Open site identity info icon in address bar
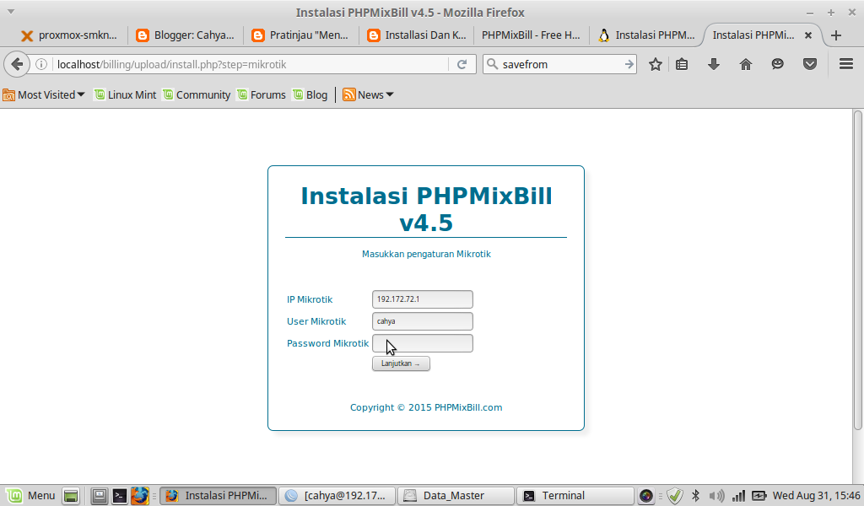 point(41,64)
